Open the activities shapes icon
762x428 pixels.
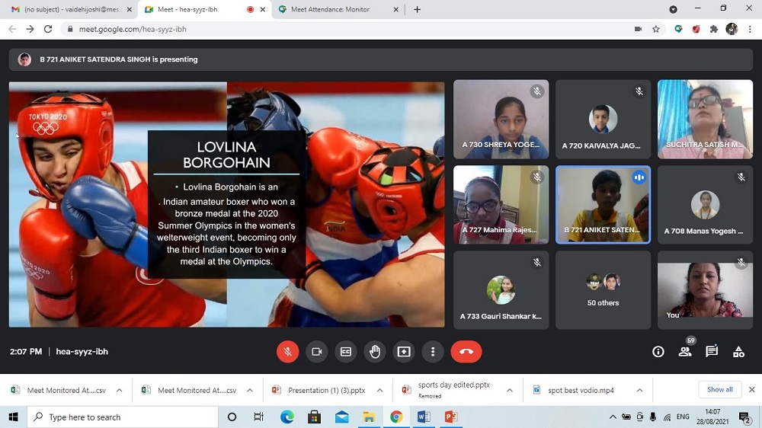click(738, 352)
